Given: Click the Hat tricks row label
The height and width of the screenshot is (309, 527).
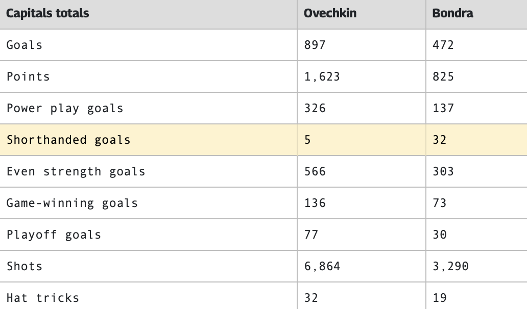Looking at the screenshot, I should click(43, 298).
